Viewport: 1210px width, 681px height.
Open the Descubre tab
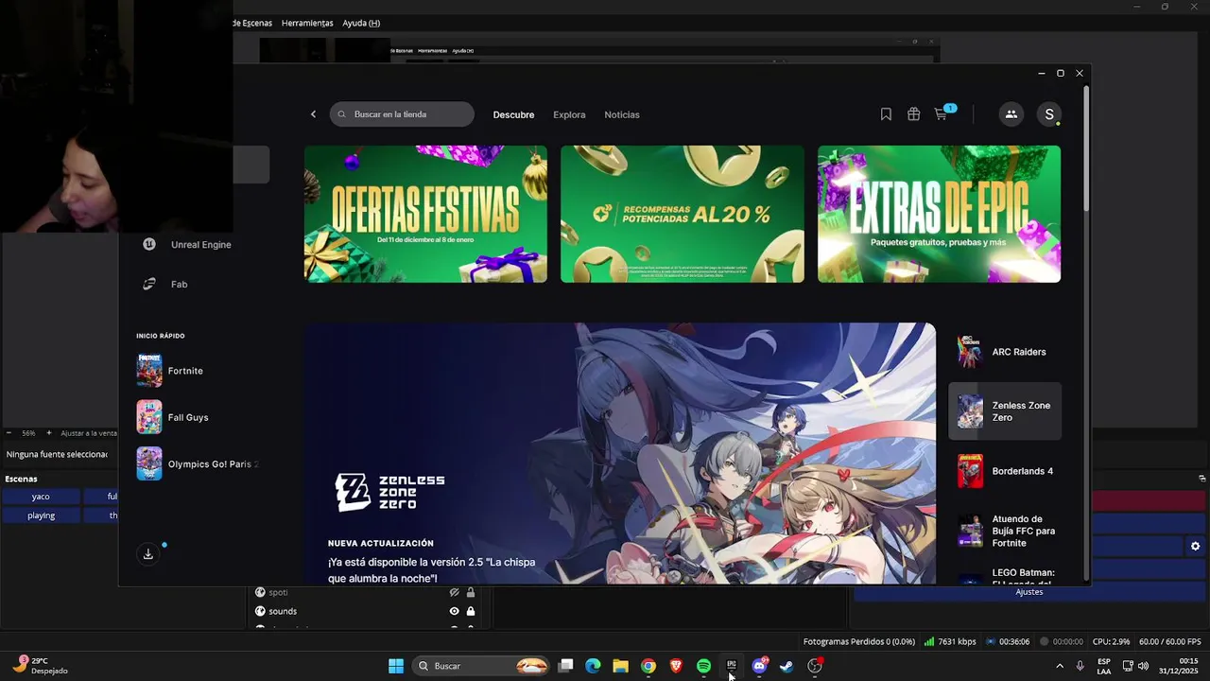(x=513, y=114)
